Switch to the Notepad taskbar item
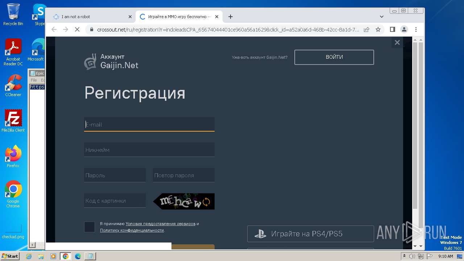This screenshot has height=261, width=464. tap(90, 256)
